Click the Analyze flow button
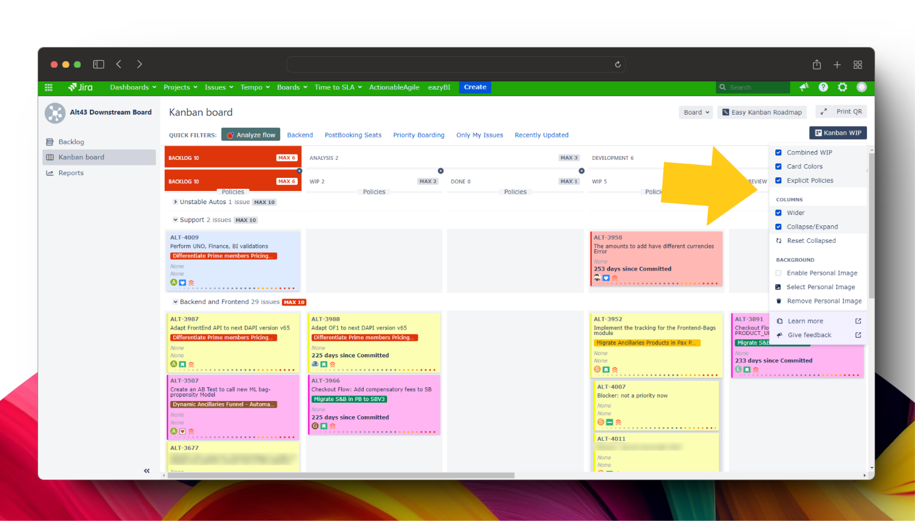This screenshot has width=915, height=521. tap(251, 135)
